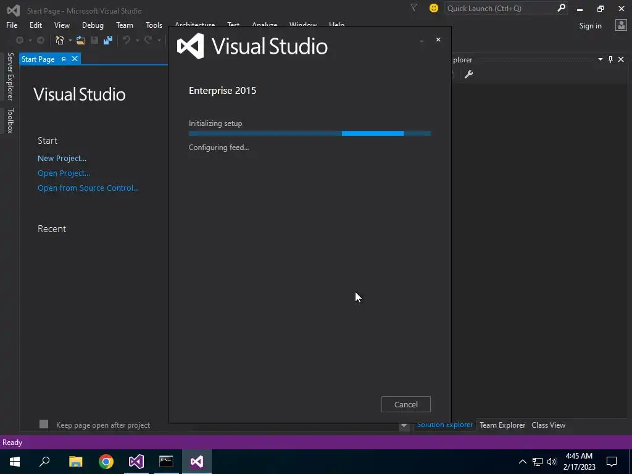Focus the Quick Launch search box

(500, 8)
